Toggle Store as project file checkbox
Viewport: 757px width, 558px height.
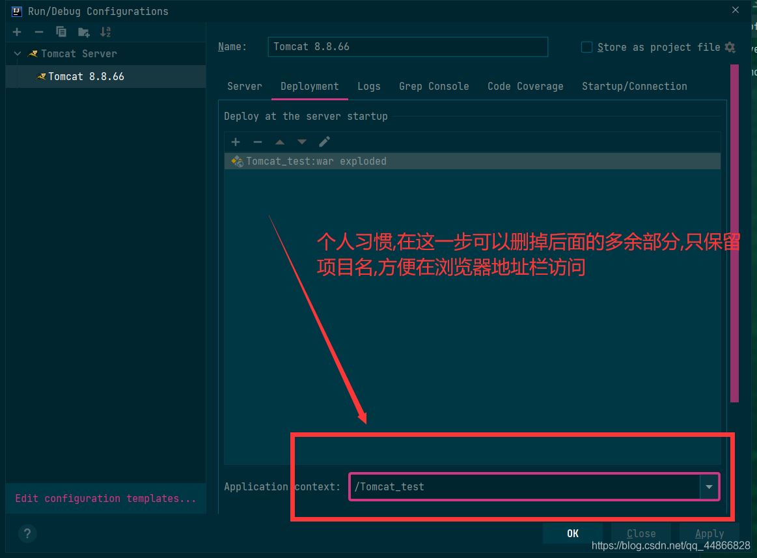point(586,47)
